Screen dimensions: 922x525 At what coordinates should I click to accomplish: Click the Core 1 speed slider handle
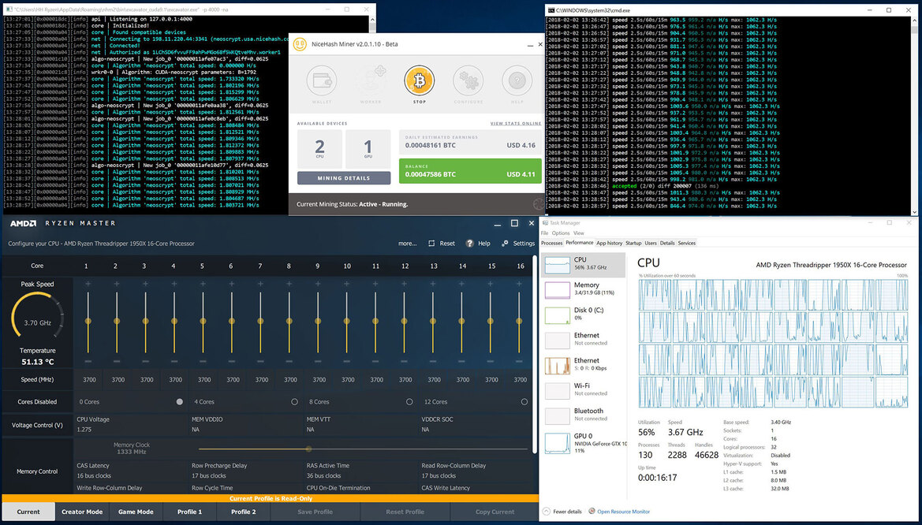coord(88,321)
